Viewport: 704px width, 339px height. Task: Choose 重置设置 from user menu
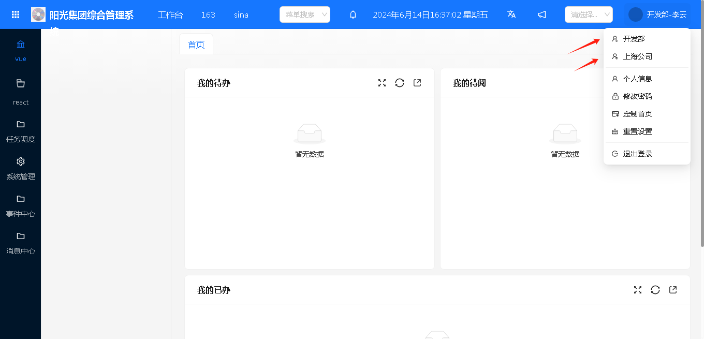point(647,131)
